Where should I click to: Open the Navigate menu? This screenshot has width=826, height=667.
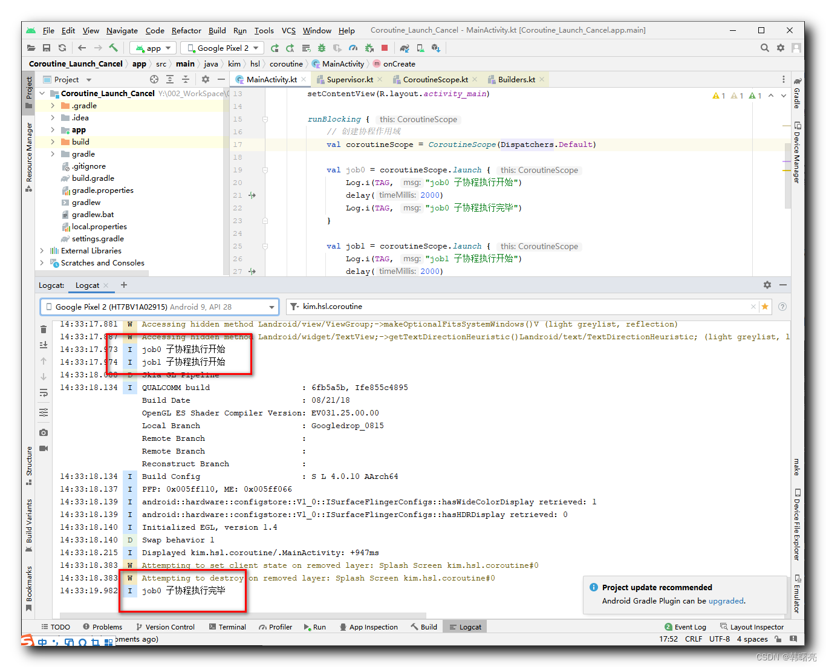122,30
